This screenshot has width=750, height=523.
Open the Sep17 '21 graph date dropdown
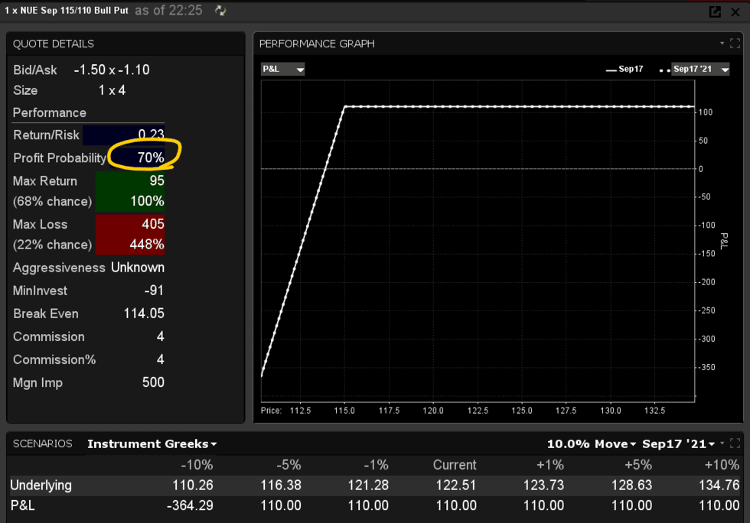click(x=699, y=70)
